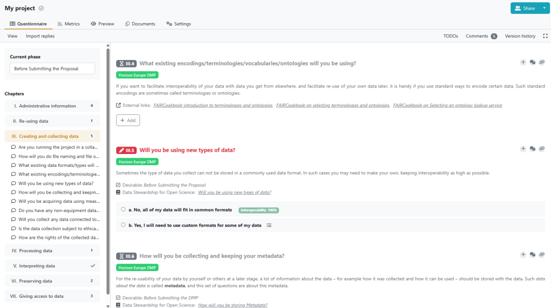Select answer b. Yes, custom formats needed
Image resolution: width=551 pixels, height=308 pixels.
pyautogui.click(x=123, y=225)
